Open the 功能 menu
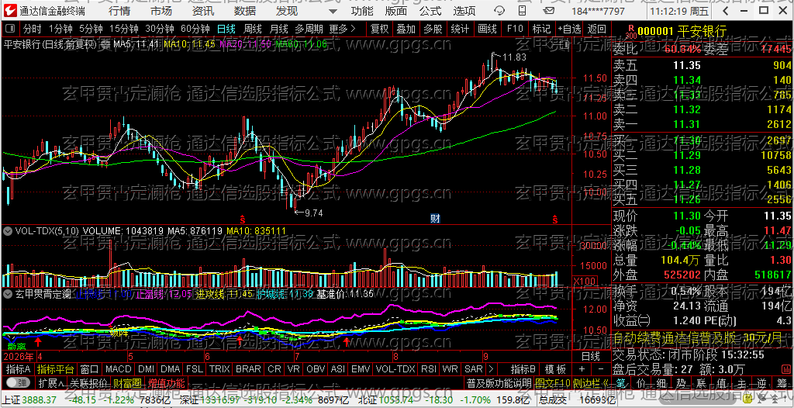 click(x=362, y=11)
